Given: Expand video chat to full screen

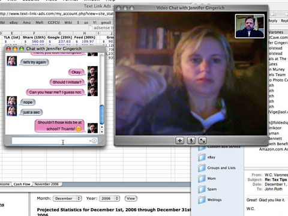Looking at the screenshot, I should (202, 140).
